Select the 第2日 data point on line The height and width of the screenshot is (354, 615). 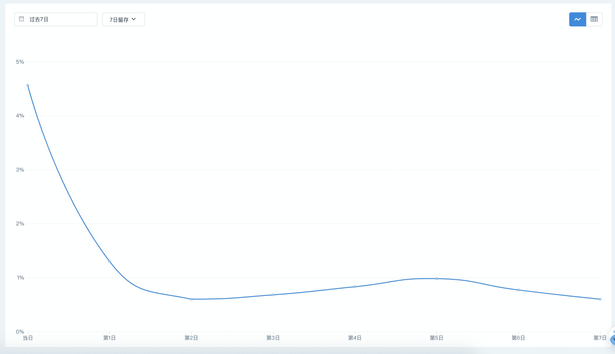coord(191,299)
